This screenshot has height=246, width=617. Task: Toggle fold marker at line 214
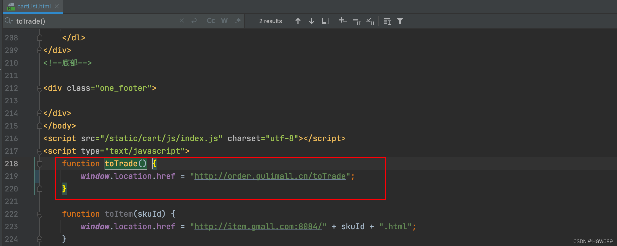pyautogui.click(x=40, y=113)
